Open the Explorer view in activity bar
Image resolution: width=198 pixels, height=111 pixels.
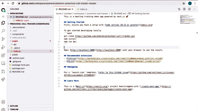click(3, 23)
